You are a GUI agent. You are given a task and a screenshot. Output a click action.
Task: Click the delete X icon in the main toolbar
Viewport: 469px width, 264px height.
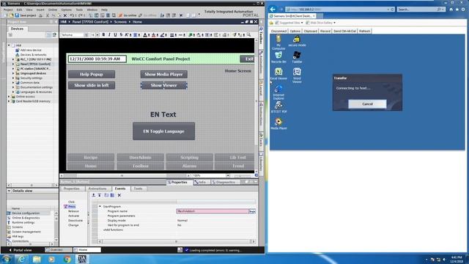(x=65, y=15)
